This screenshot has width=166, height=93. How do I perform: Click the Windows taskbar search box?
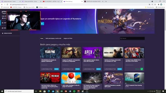[x=19, y=91]
